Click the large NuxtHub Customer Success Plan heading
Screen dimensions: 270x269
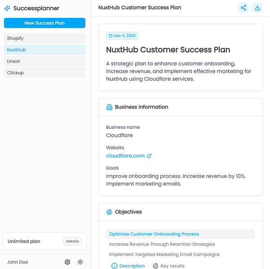[x=168, y=50]
